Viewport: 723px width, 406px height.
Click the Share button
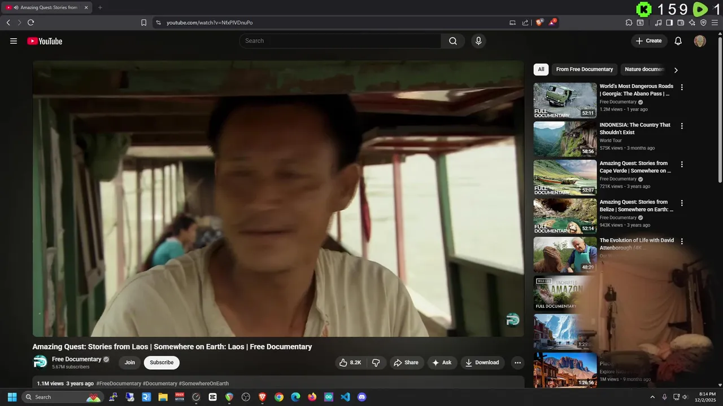tap(406, 363)
